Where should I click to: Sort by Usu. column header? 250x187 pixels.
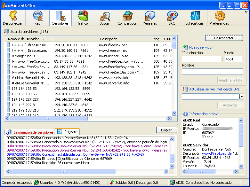(166, 39)
